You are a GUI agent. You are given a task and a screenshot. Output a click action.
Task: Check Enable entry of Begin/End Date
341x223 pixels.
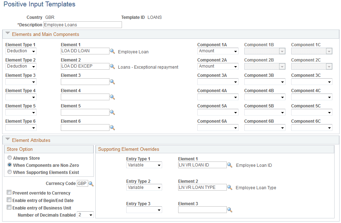point(9,200)
